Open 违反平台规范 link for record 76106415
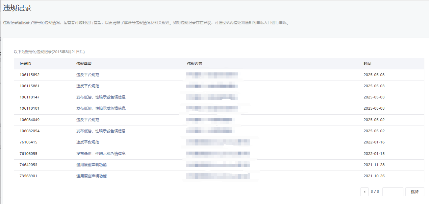The height and width of the screenshot is (204, 429). pos(87,142)
